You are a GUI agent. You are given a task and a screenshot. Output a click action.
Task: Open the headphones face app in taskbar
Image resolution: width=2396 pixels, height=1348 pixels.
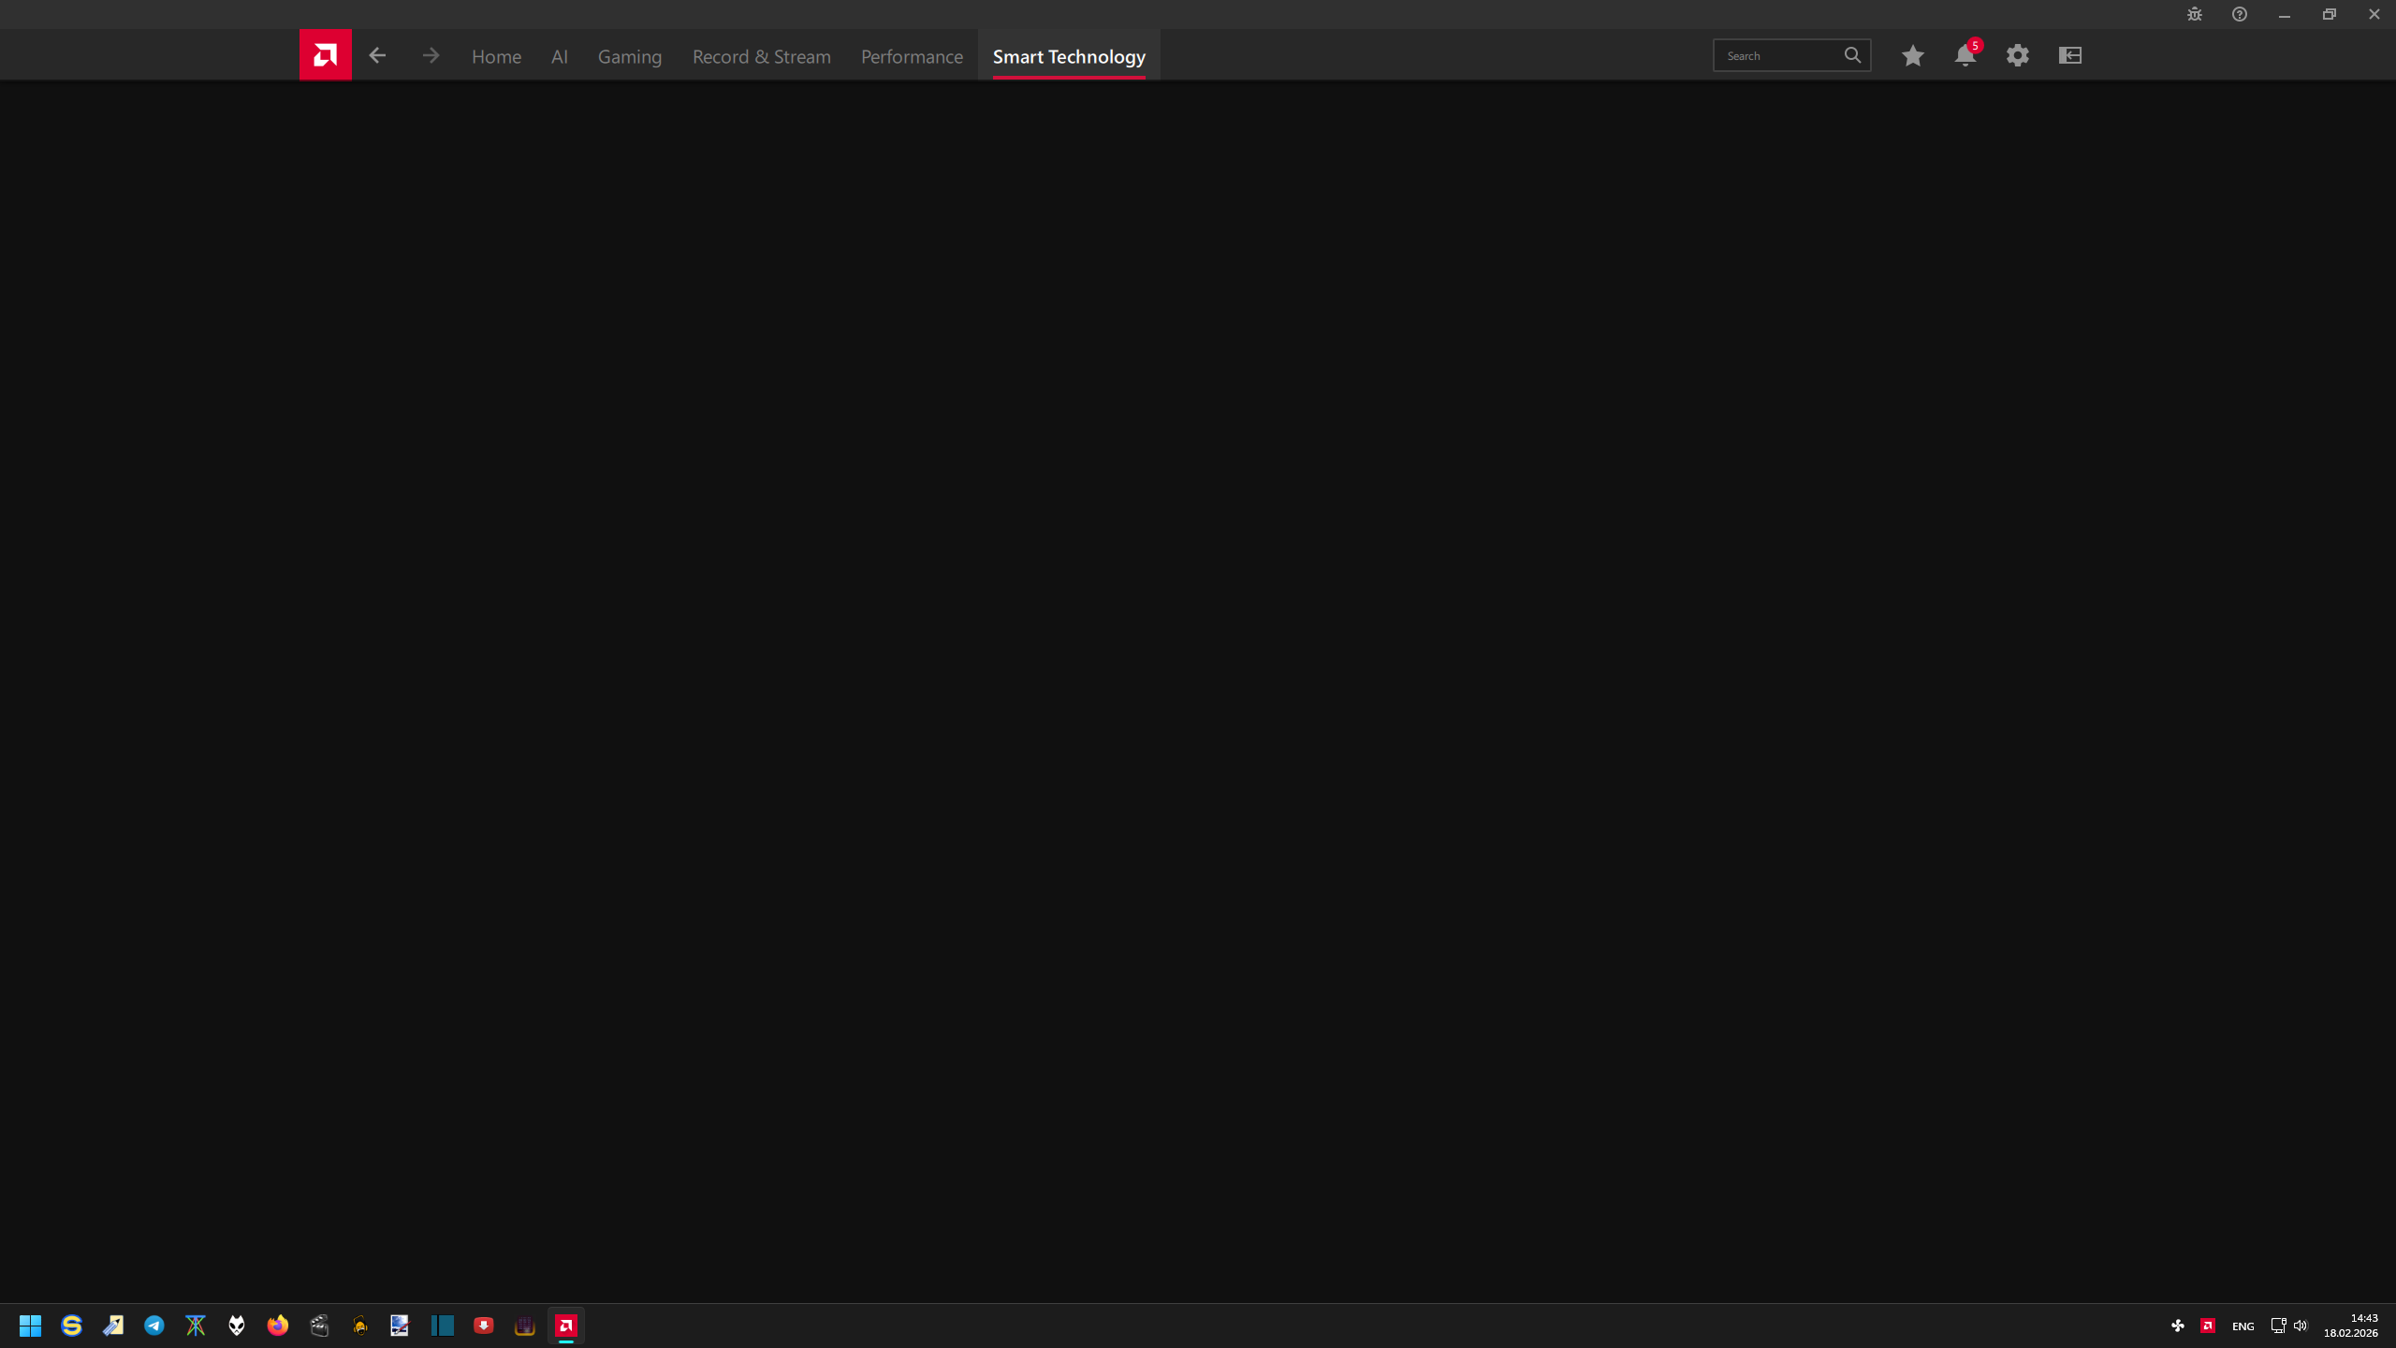click(x=359, y=1326)
